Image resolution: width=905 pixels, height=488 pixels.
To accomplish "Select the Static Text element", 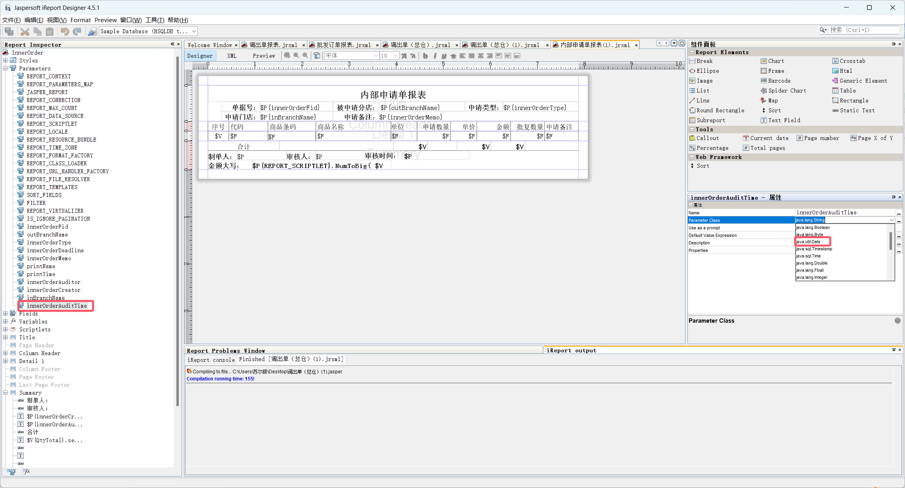I will [x=854, y=110].
